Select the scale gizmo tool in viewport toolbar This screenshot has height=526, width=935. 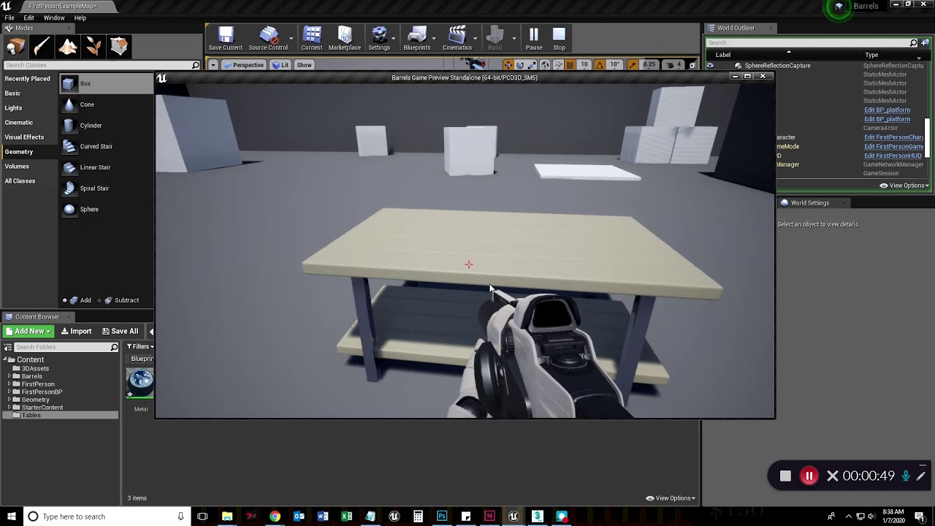click(532, 65)
